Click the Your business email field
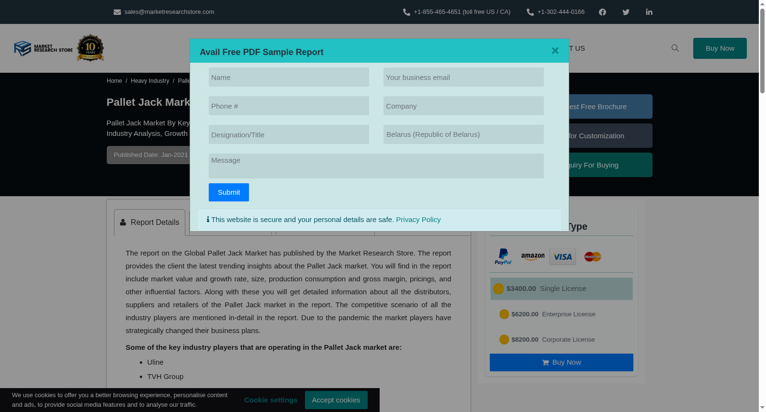766x412 pixels. coord(463,77)
